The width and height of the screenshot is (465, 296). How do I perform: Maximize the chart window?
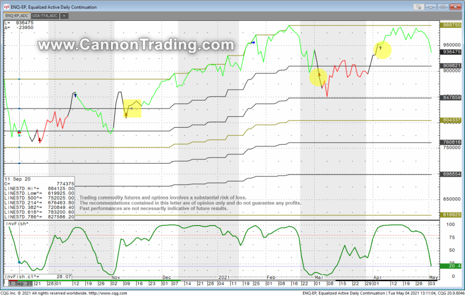click(x=443, y=7)
